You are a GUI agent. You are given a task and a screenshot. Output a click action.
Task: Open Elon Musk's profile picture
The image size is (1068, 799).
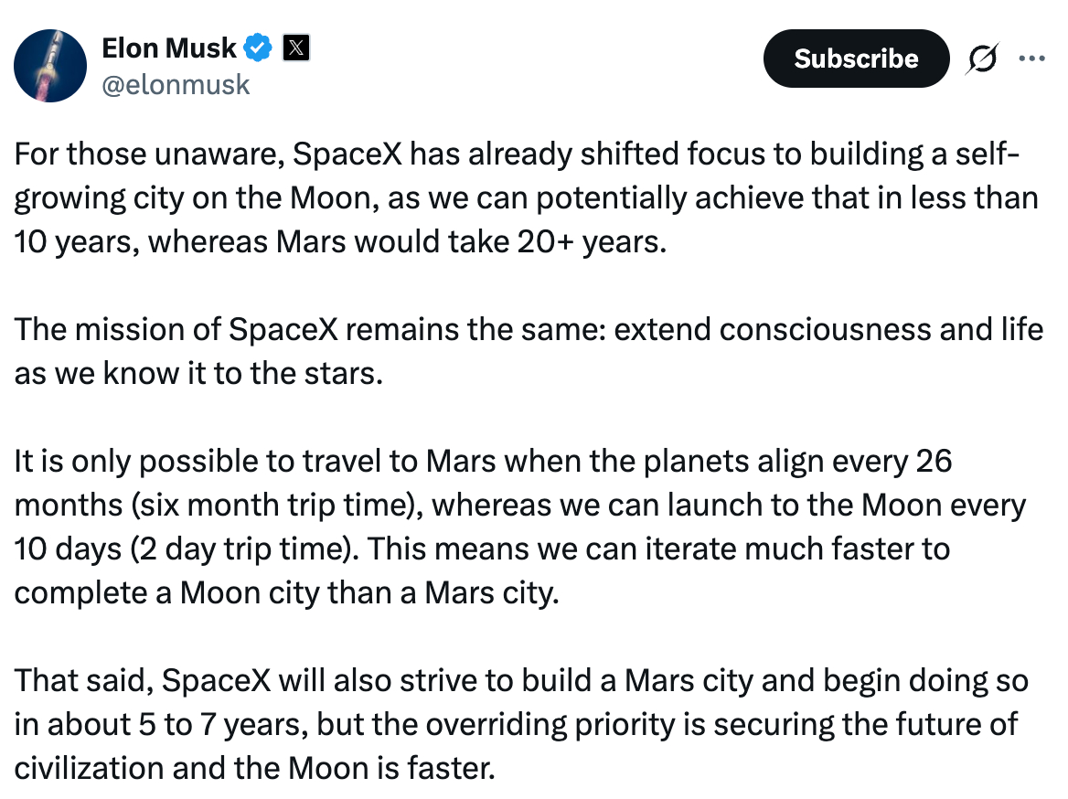click(51, 65)
